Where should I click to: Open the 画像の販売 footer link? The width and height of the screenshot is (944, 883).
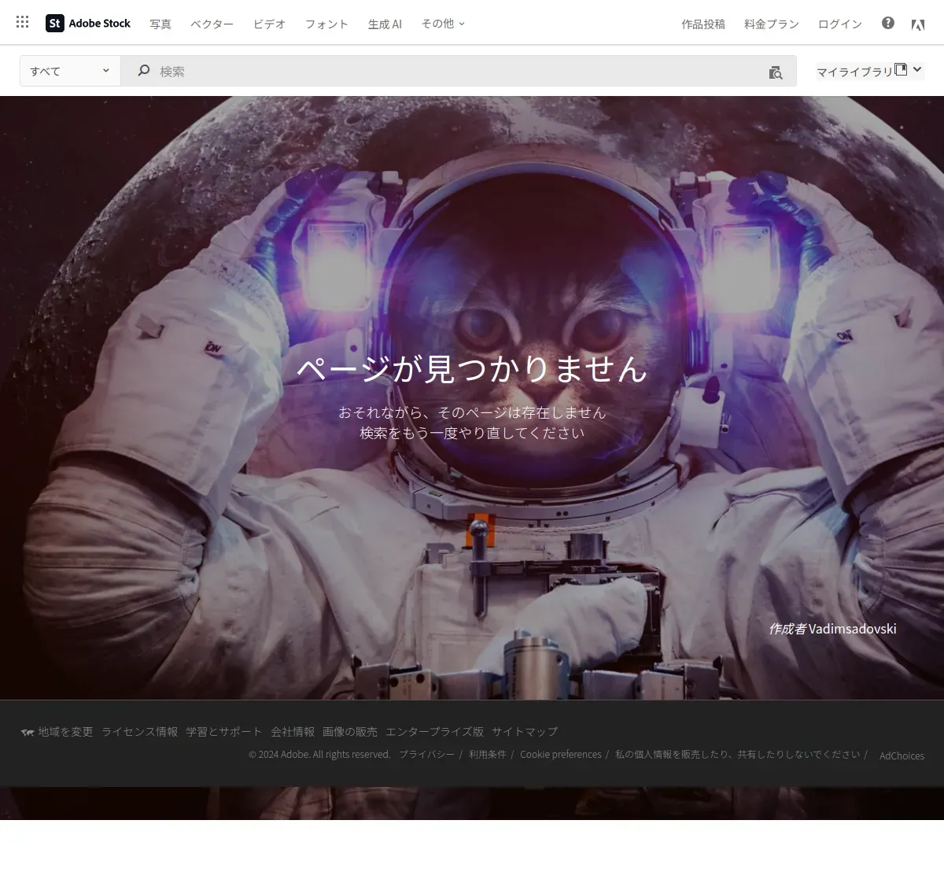coord(350,732)
